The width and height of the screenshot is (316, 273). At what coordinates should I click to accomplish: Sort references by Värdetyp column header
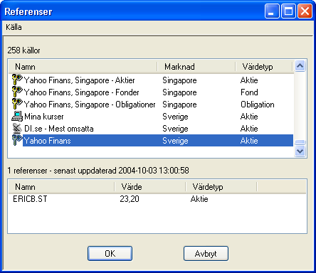(x=221, y=187)
